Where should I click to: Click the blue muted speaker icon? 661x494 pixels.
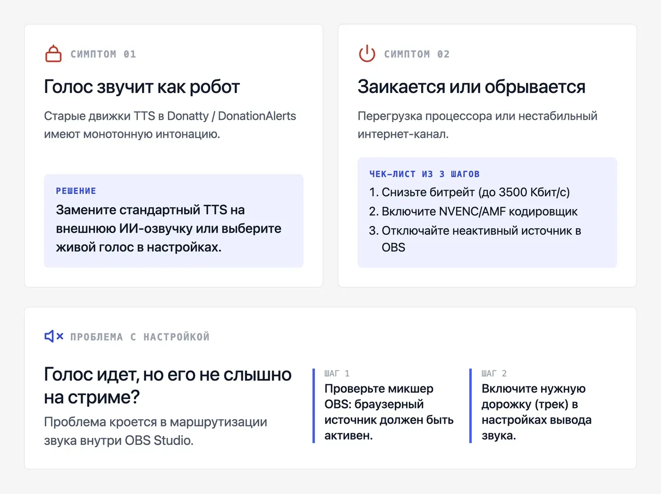54,336
